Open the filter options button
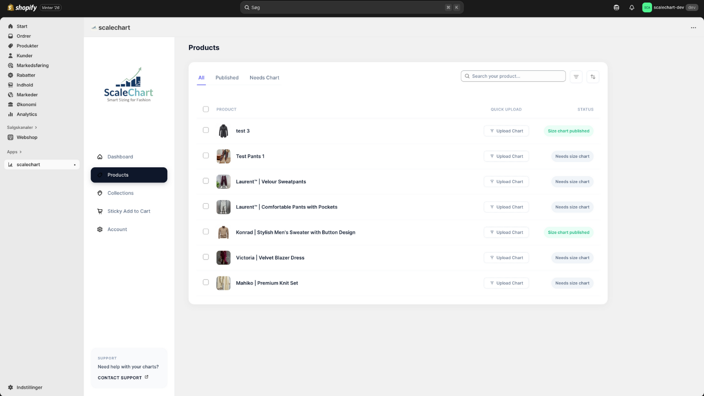Image resolution: width=704 pixels, height=396 pixels. click(576, 77)
